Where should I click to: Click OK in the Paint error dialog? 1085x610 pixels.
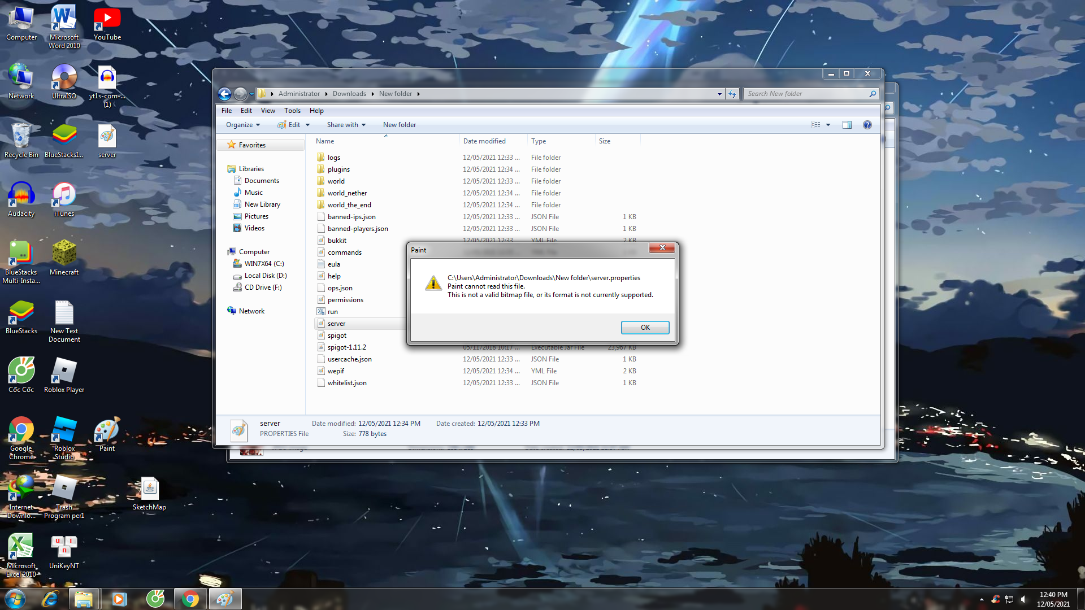coord(645,328)
